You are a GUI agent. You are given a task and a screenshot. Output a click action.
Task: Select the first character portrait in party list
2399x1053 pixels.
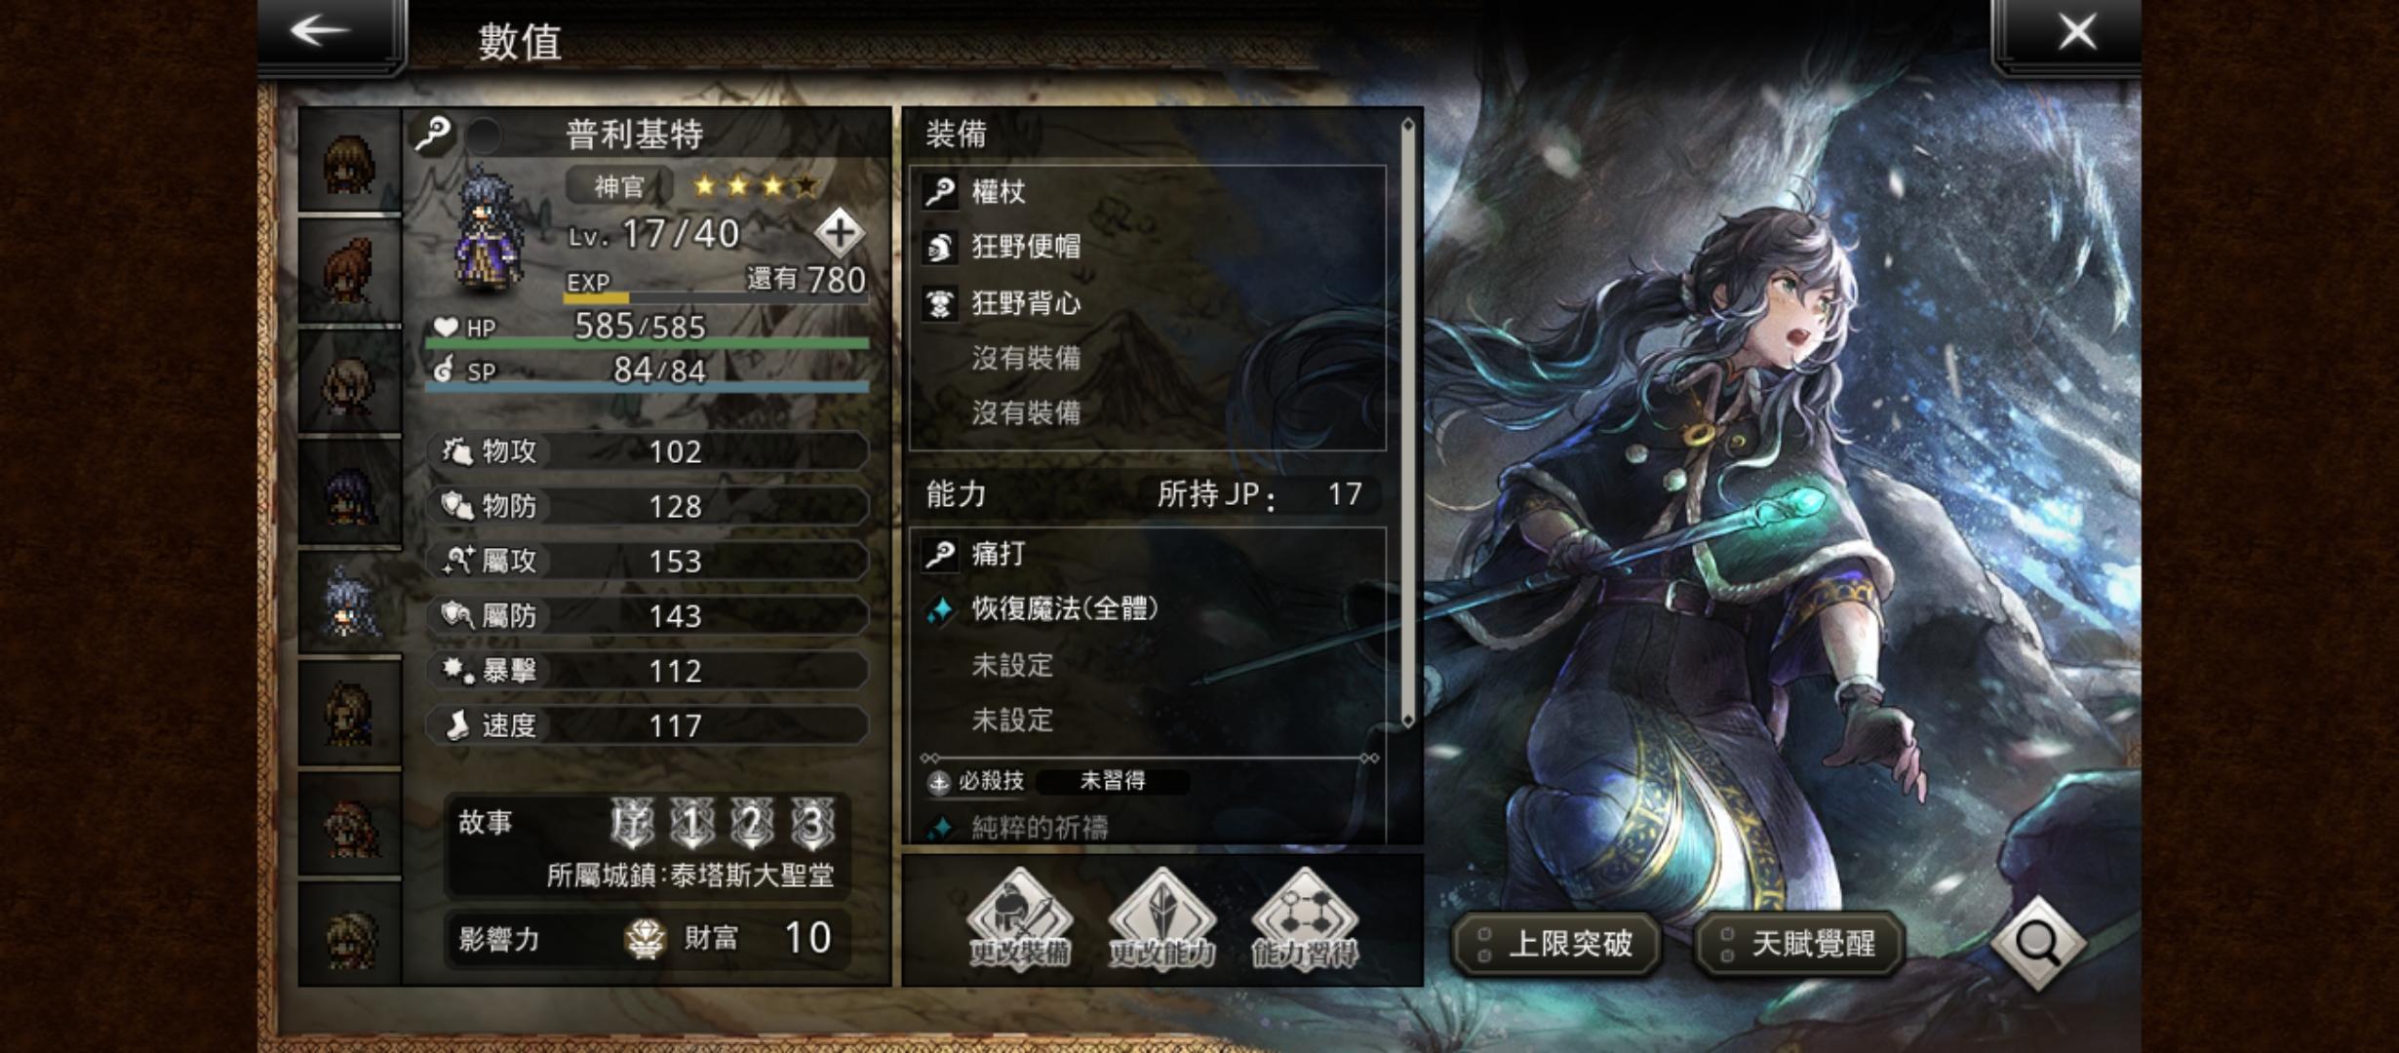[x=349, y=161]
